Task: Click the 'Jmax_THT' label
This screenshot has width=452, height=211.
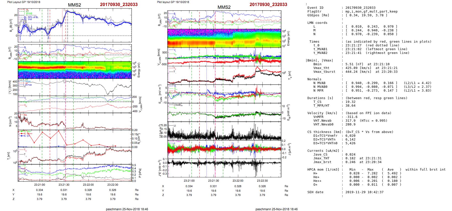Action: pos(321,158)
